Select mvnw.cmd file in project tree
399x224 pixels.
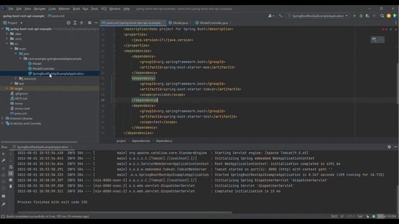[22, 108]
